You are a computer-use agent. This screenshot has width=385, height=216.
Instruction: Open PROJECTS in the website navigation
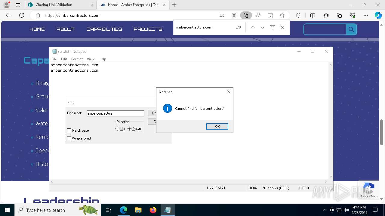(148, 29)
